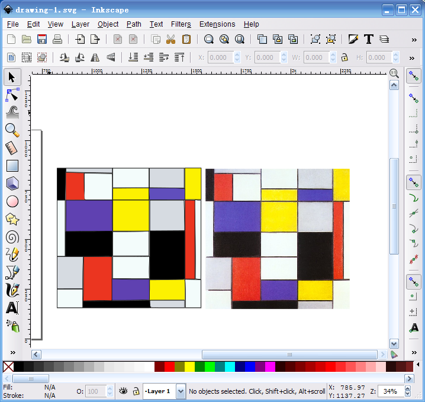Pick the cyan palette swatch
This screenshot has height=402, width=425.
[x=230, y=366]
